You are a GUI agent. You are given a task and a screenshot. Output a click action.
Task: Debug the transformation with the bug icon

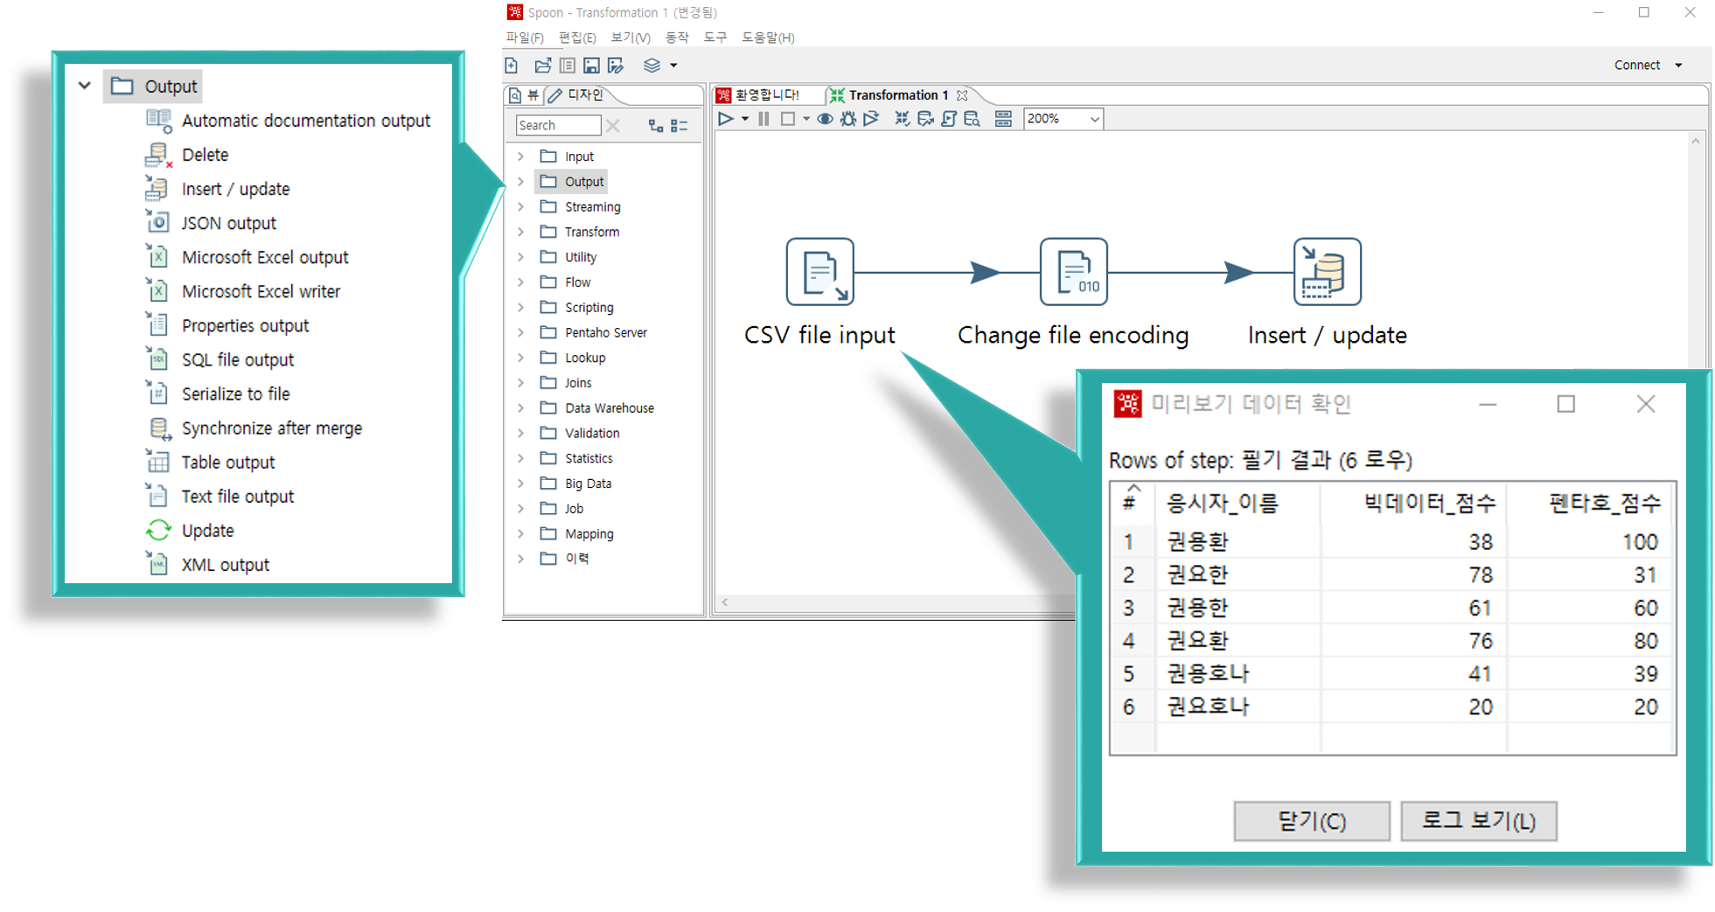click(x=848, y=119)
